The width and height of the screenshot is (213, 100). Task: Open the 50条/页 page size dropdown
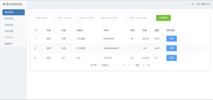[106, 65]
